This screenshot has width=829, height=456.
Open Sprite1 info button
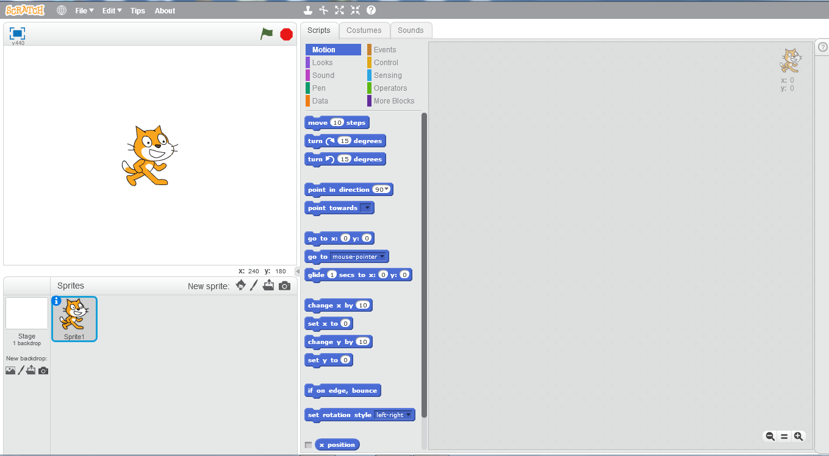57,301
